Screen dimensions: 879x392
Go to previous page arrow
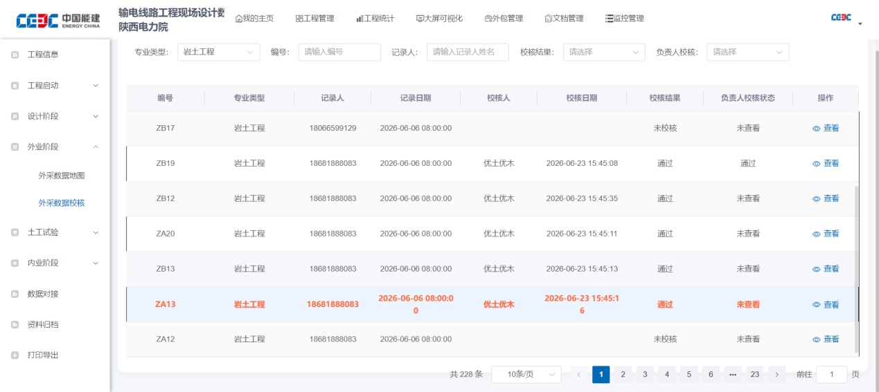tap(579, 375)
